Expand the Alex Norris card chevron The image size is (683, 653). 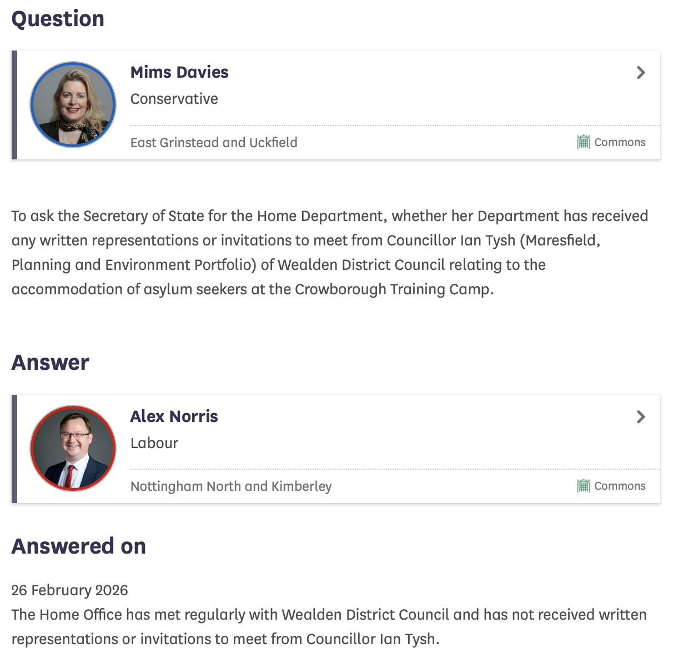(x=641, y=417)
